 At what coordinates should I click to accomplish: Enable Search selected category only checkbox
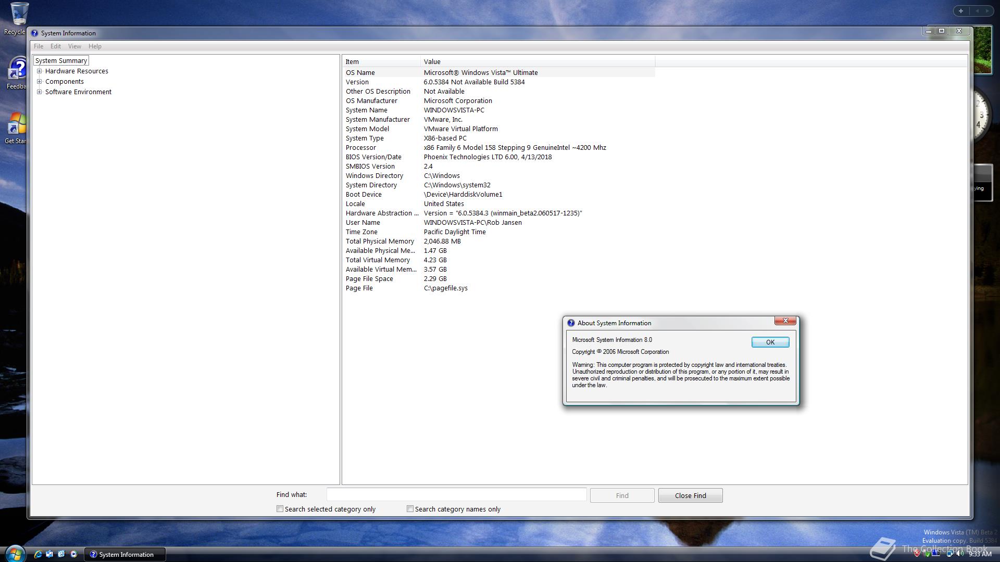280,509
